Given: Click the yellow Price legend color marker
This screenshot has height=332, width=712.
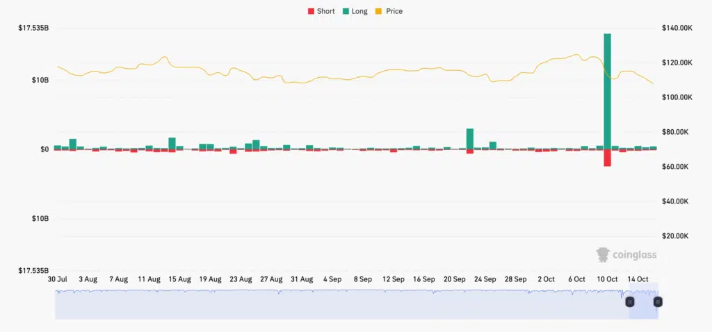Looking at the screenshot, I should point(379,11).
